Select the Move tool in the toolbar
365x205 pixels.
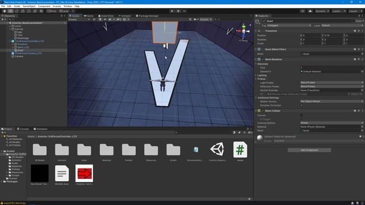point(10,11)
